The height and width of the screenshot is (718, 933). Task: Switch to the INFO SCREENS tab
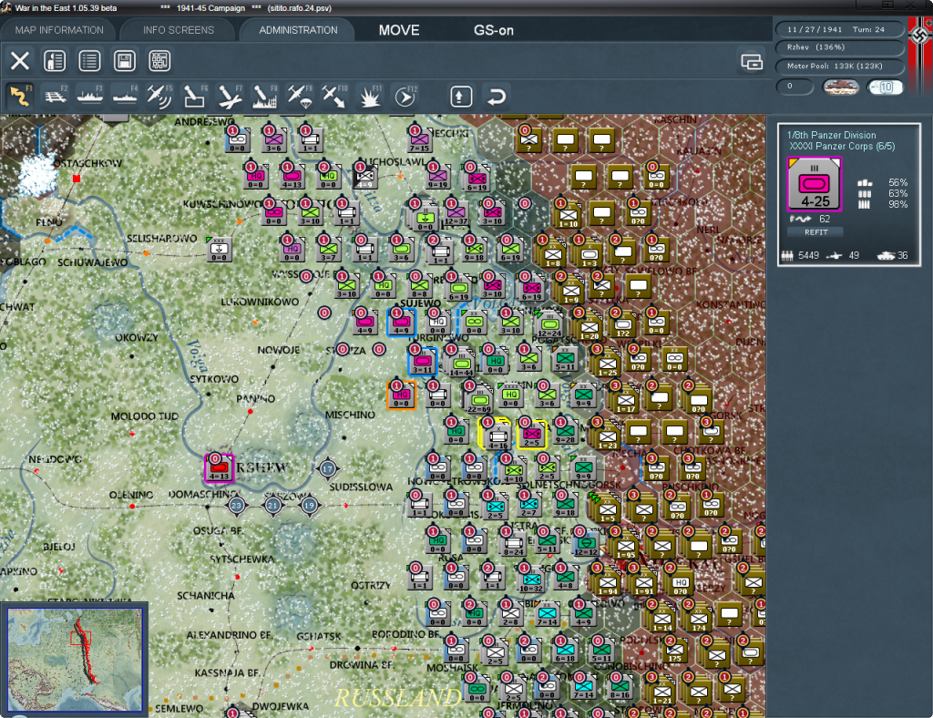pos(178,30)
